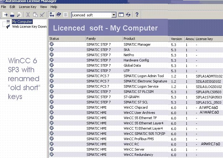The width and height of the screenshot is (223, 158).
Task: Click the define view layout icon
Action: point(121,15)
